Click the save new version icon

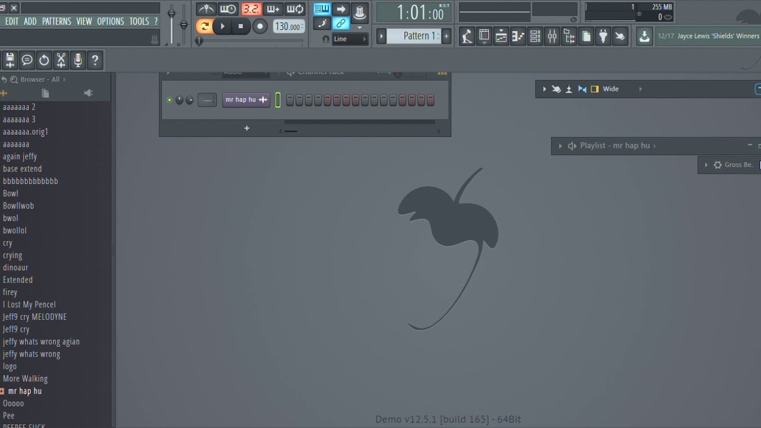pos(10,60)
